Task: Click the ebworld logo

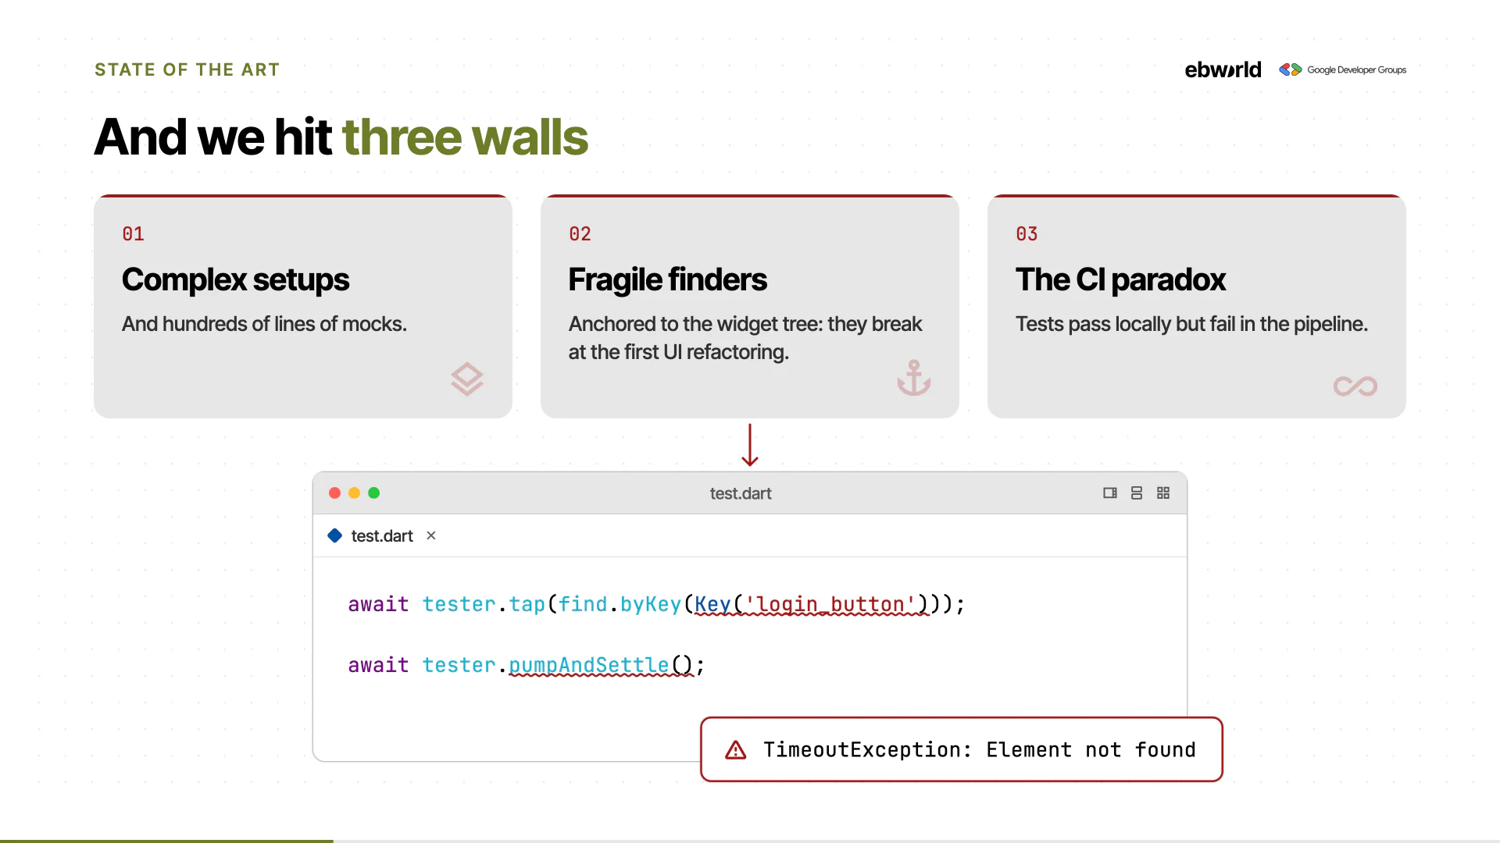Action: click(1223, 69)
